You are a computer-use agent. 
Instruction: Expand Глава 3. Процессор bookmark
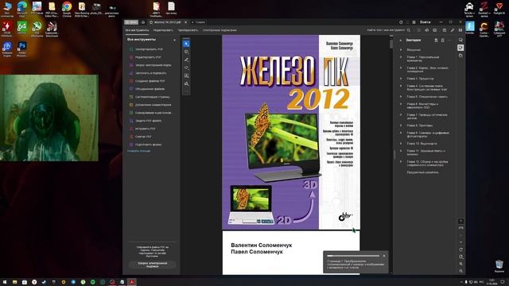pyautogui.click(x=401, y=79)
